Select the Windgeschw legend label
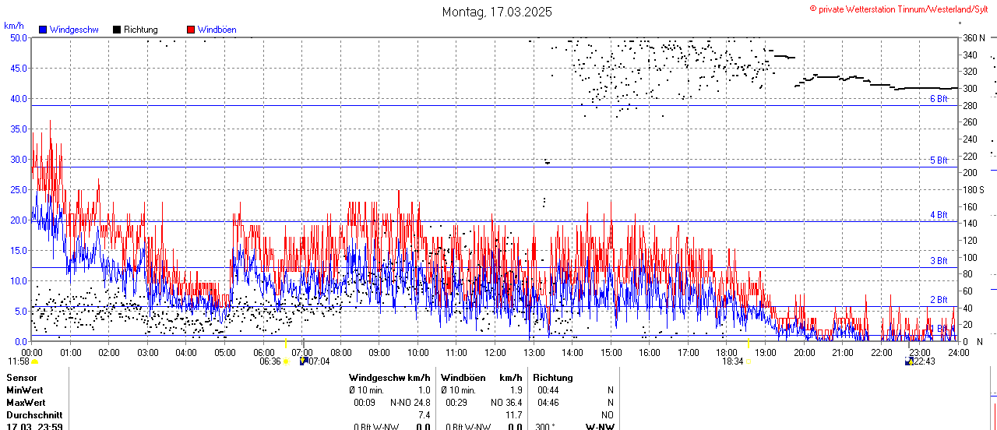997x430 pixels. pos(74,30)
